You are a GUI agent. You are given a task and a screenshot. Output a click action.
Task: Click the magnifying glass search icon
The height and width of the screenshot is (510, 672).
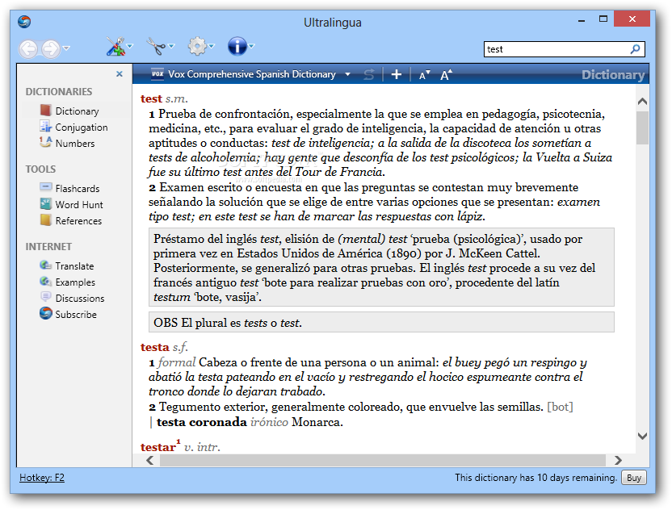point(636,49)
